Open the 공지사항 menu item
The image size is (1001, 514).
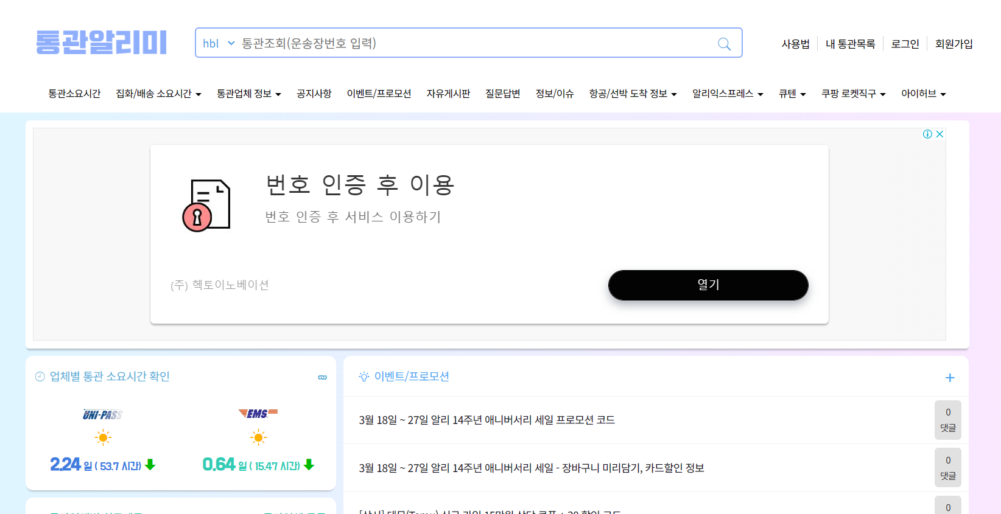[314, 94]
